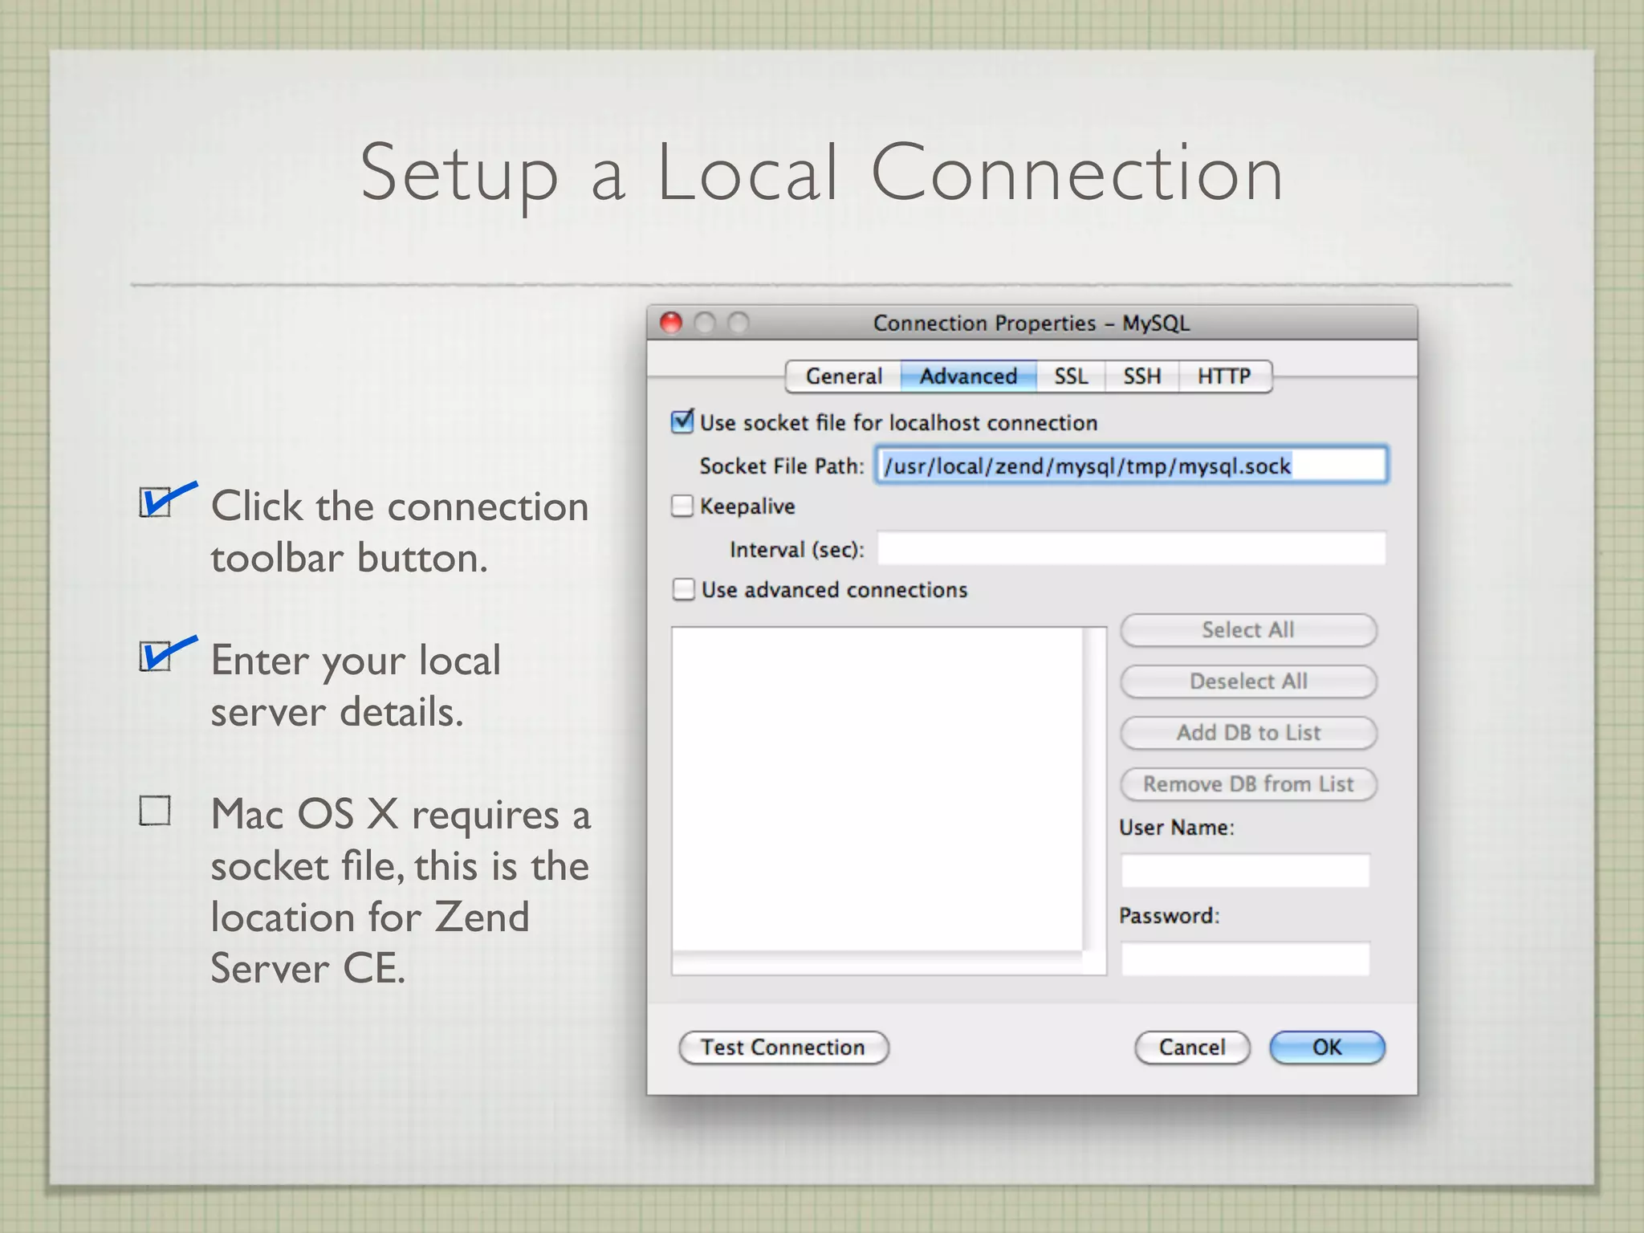Focus the Interval (sec) input field

tap(1131, 548)
